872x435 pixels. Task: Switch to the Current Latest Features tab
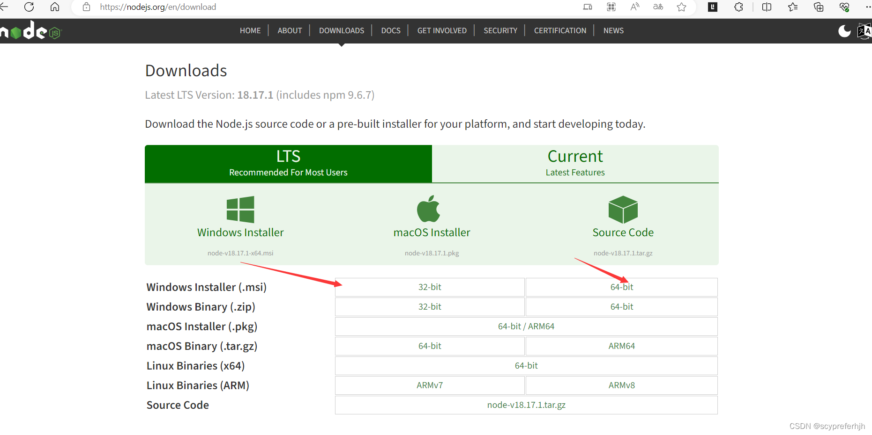[575, 163]
